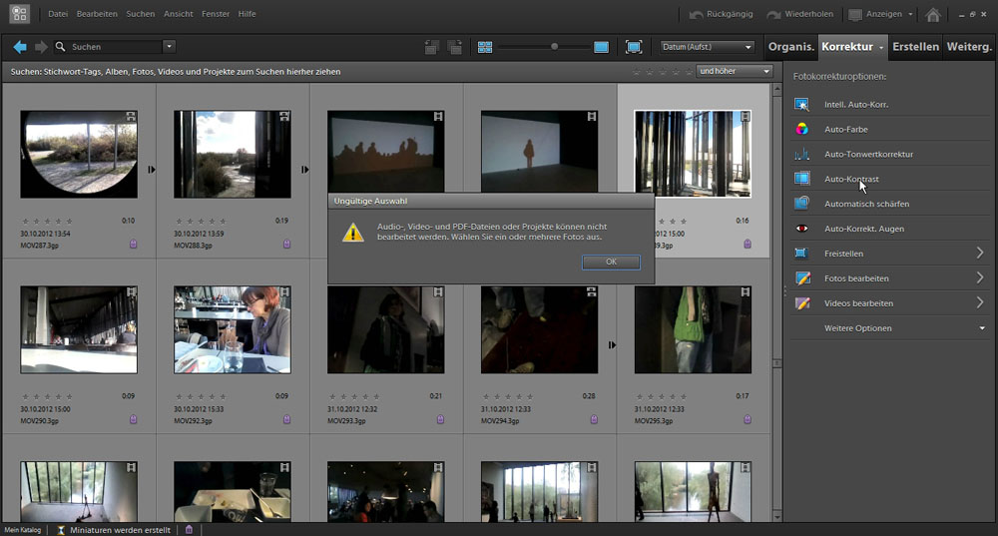Click the magnifier icon in search box
Image resolution: width=998 pixels, height=536 pixels.
click(61, 47)
